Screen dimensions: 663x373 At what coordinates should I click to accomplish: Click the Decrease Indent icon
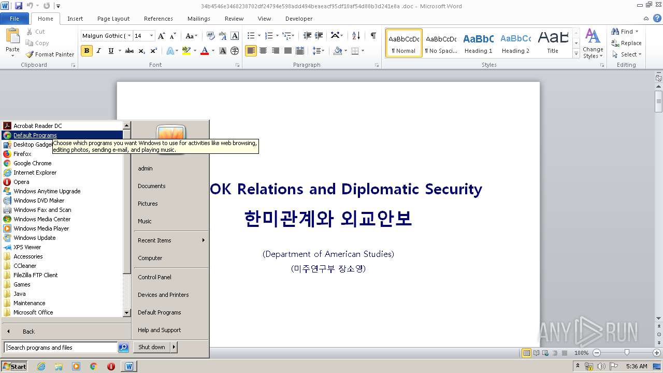307,36
